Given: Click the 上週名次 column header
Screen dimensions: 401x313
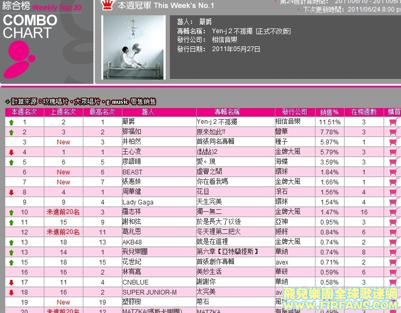Looking at the screenshot, I should (63, 112).
